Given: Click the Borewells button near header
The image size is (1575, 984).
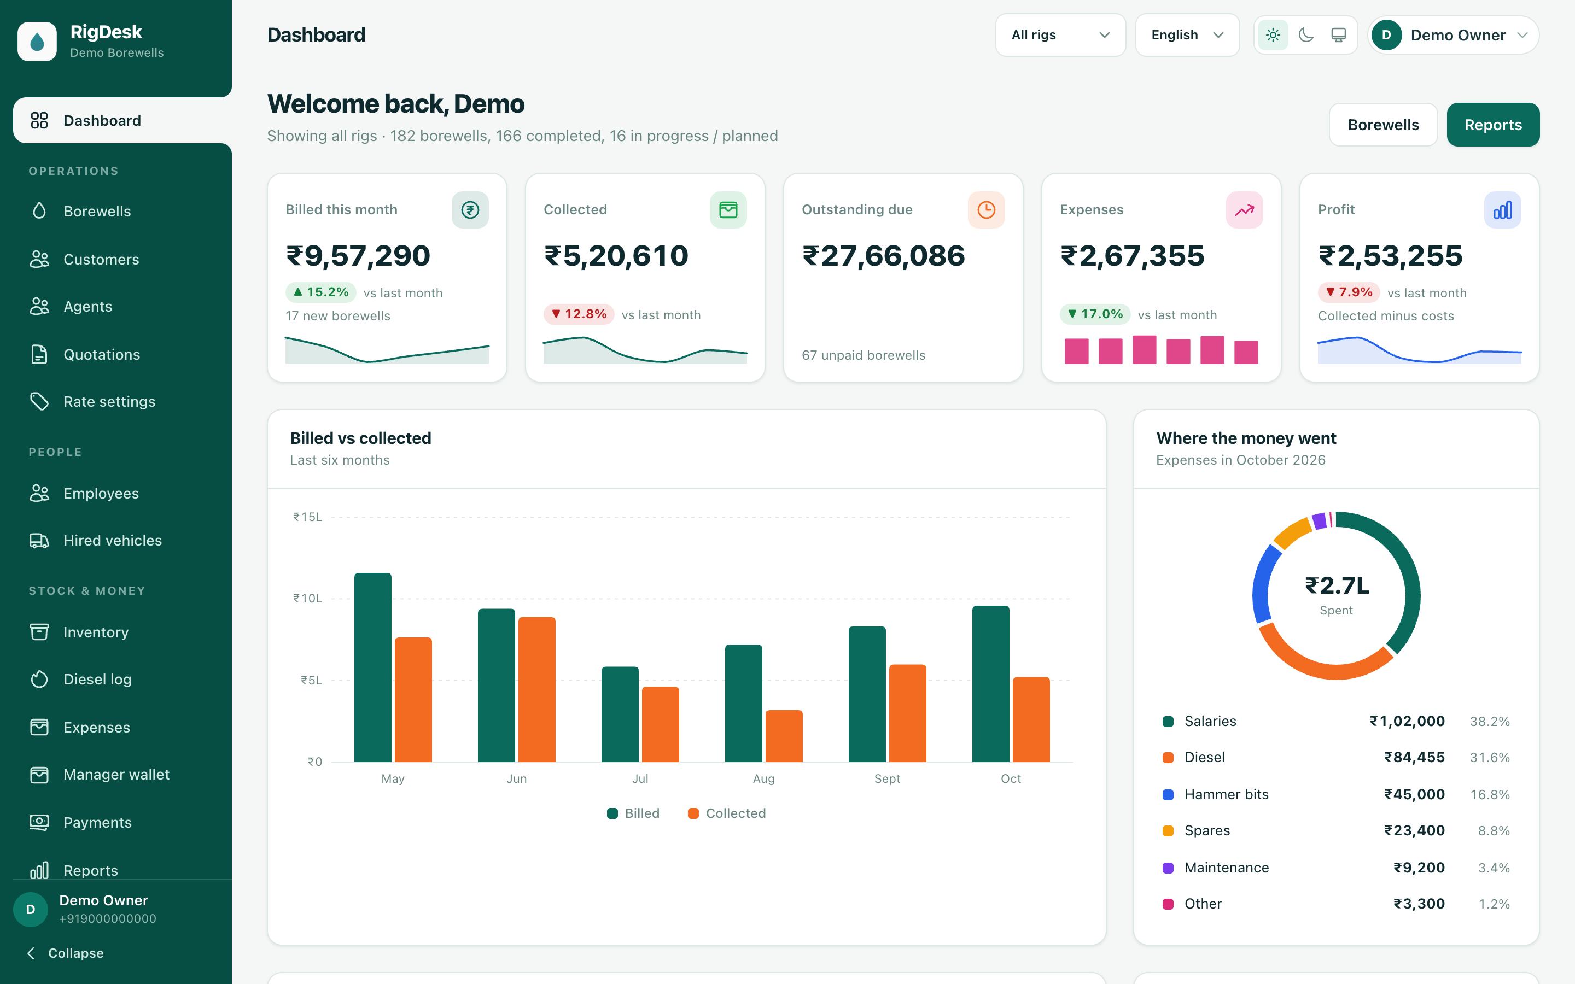Looking at the screenshot, I should 1383,125.
